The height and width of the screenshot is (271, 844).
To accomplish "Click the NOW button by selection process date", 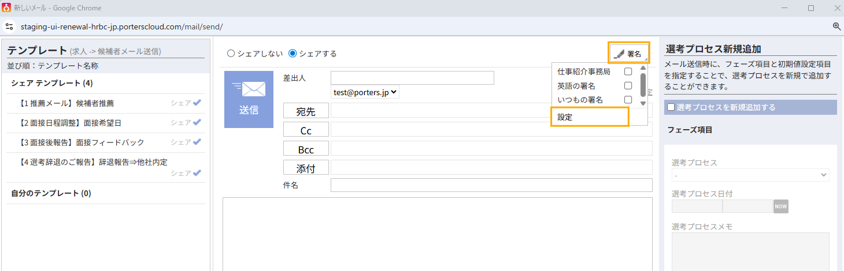I will (781, 206).
